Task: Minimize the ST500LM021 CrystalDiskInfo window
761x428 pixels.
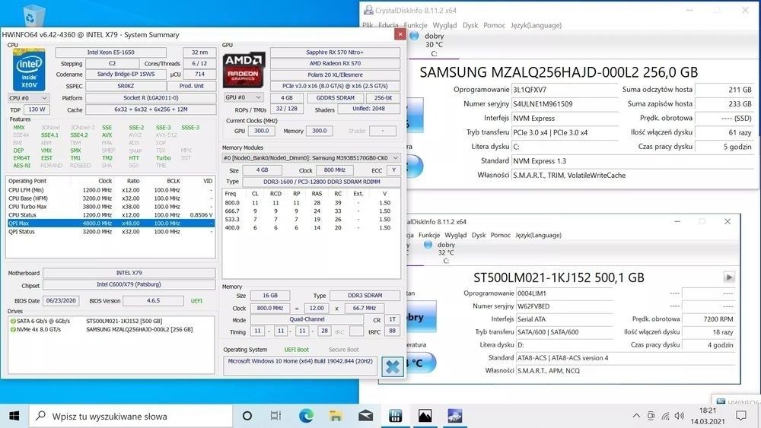Action: [x=677, y=221]
